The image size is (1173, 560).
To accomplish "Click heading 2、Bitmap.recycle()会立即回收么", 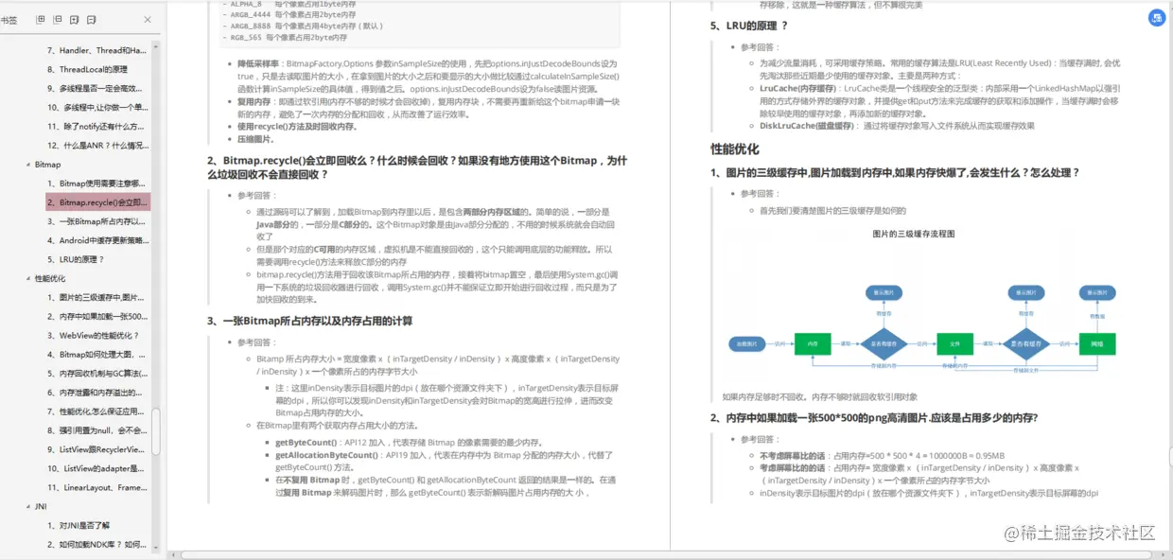I will point(417,167).
